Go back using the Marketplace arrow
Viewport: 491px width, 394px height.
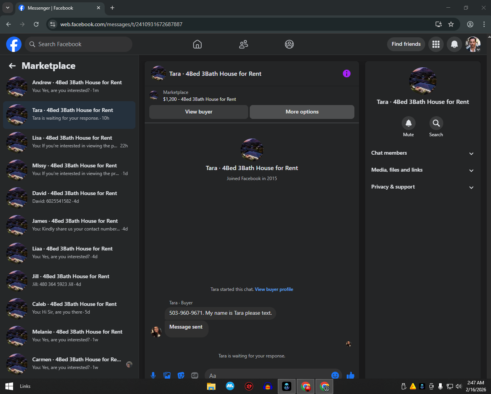tap(12, 66)
